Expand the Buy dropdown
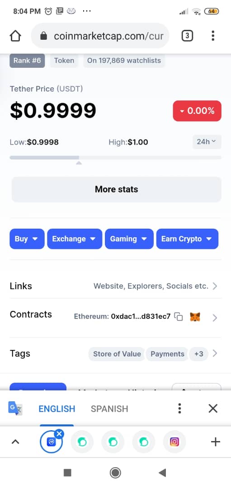This screenshot has height=488, width=231. pyautogui.click(x=27, y=239)
